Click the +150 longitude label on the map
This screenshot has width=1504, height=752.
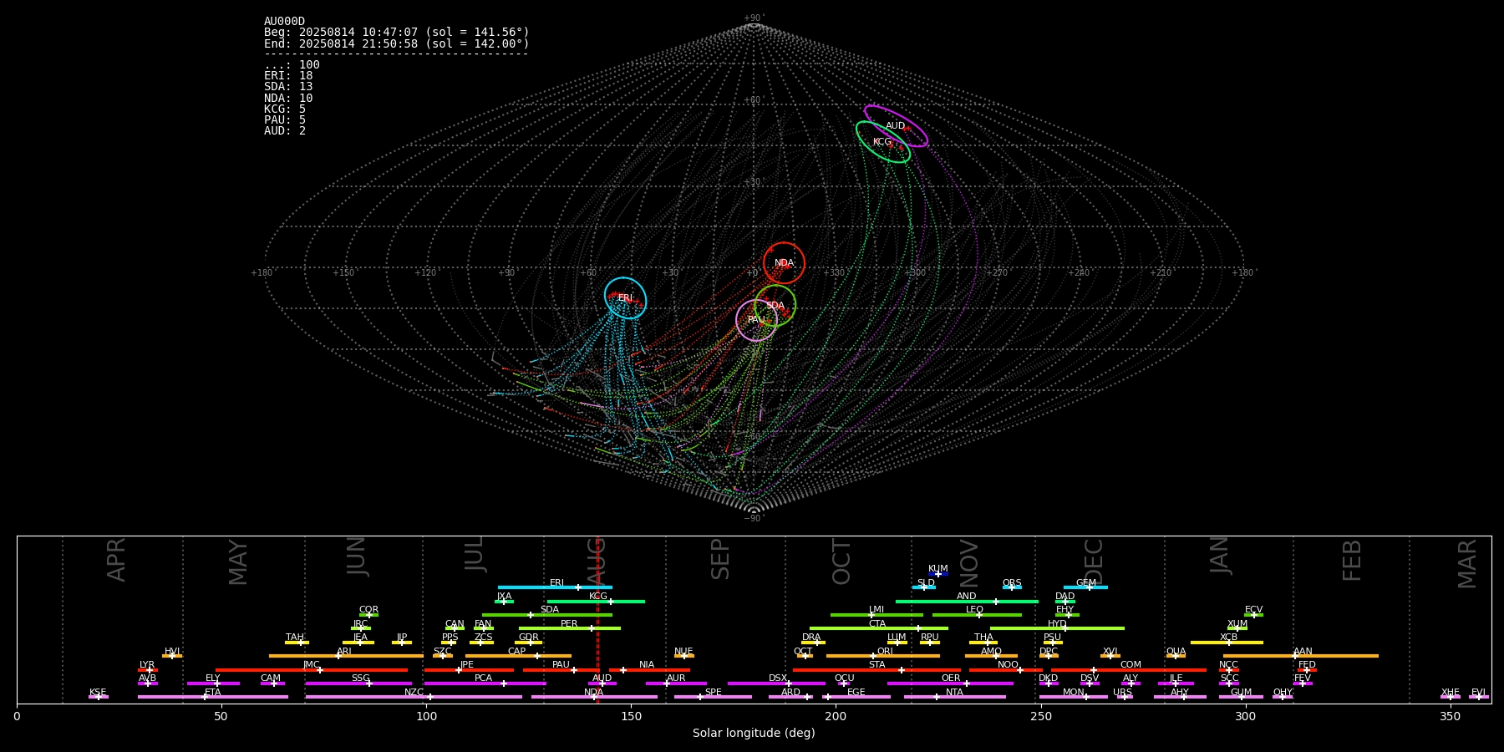coord(343,273)
